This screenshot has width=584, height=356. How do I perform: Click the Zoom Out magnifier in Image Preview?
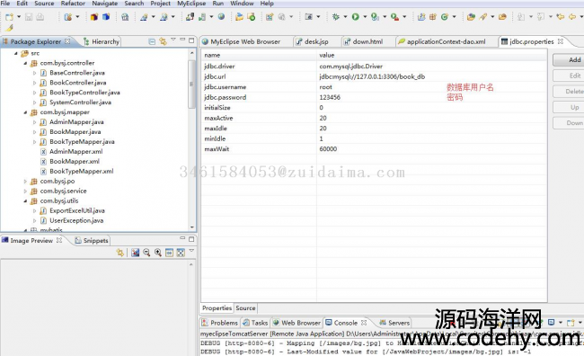point(146,253)
